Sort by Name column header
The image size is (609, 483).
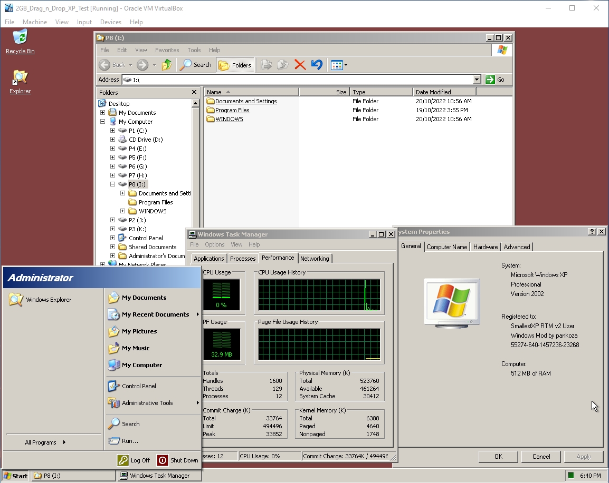coord(251,92)
